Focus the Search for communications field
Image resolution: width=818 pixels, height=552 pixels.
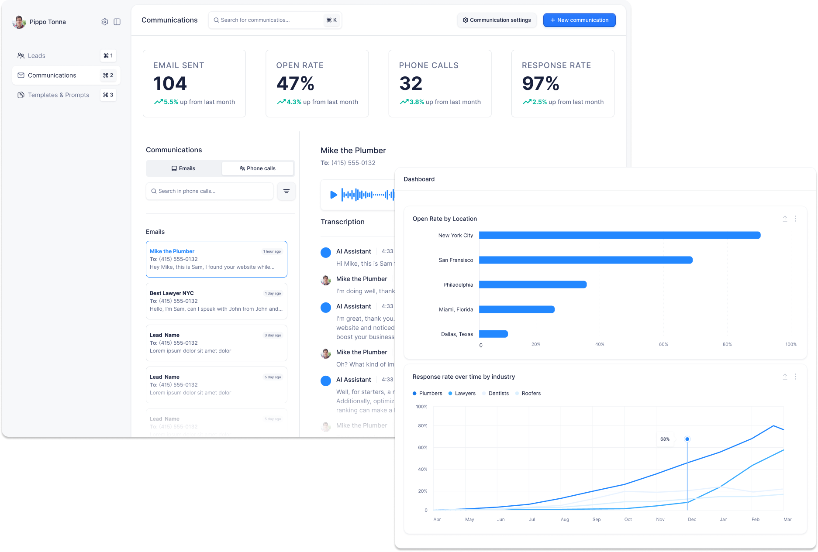click(275, 20)
